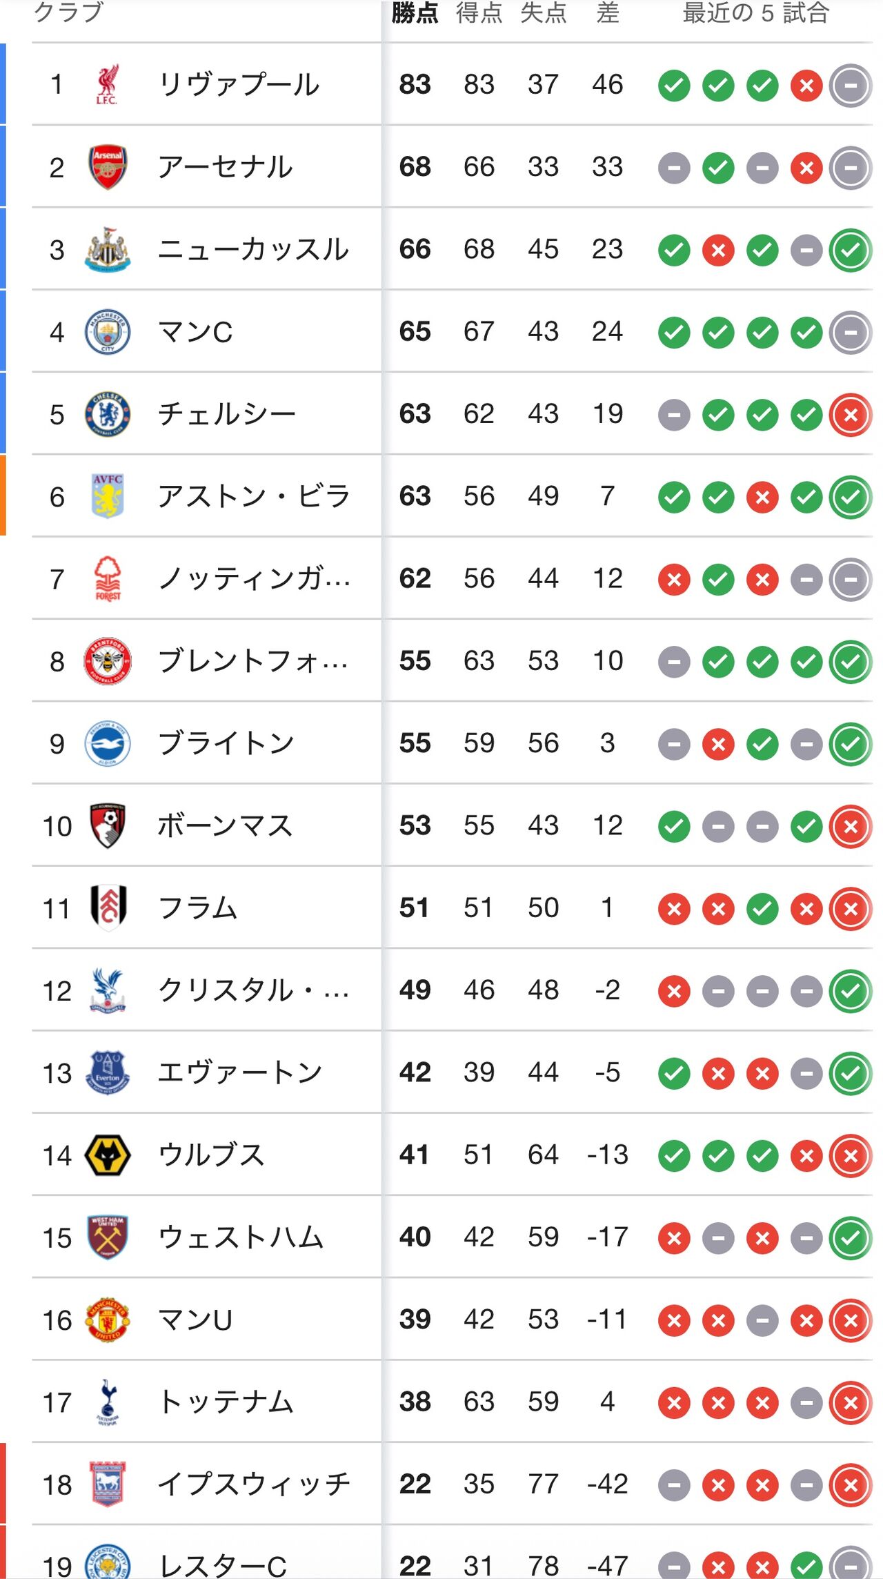
Task: Open the Wolves club logo
Action: 107,1155
